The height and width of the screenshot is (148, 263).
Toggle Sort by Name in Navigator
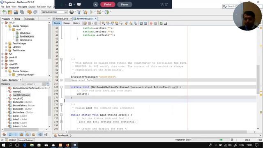[x=40, y=134]
